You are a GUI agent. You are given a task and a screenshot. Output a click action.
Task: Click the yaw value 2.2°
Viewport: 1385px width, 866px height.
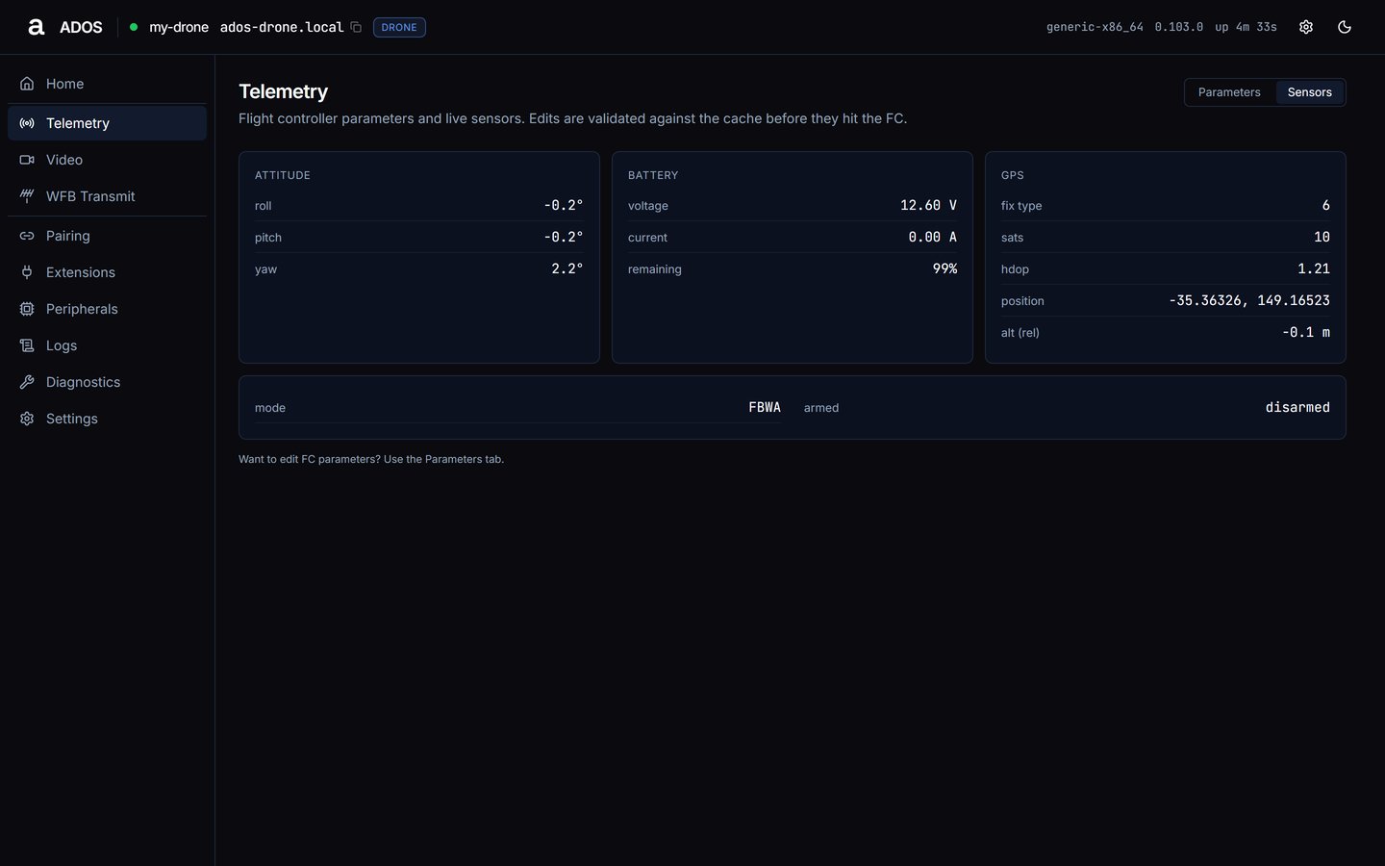pos(567,268)
